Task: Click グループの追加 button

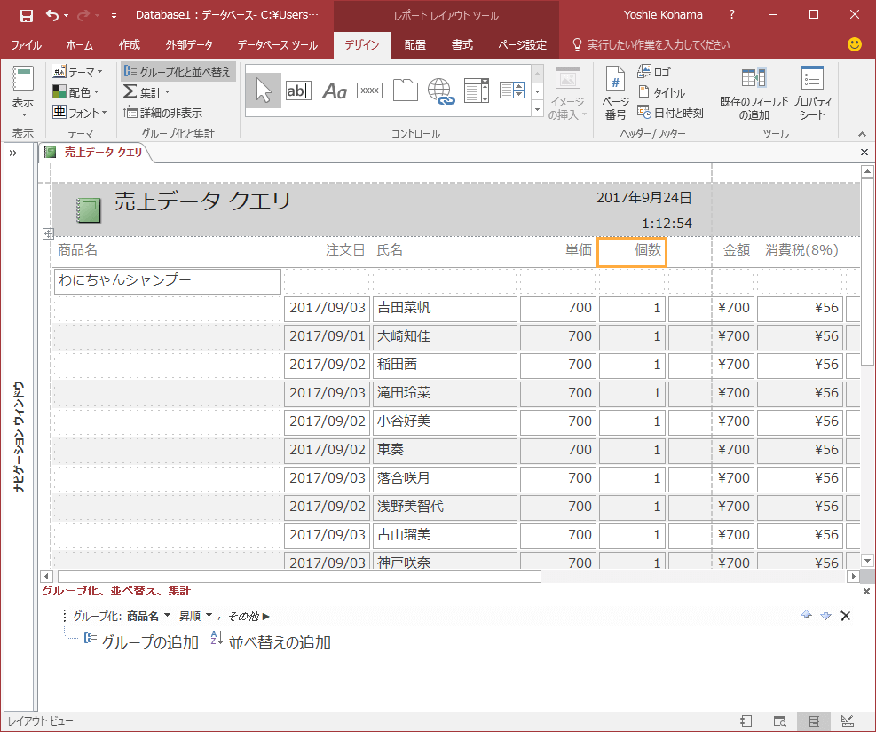Action: coord(141,642)
